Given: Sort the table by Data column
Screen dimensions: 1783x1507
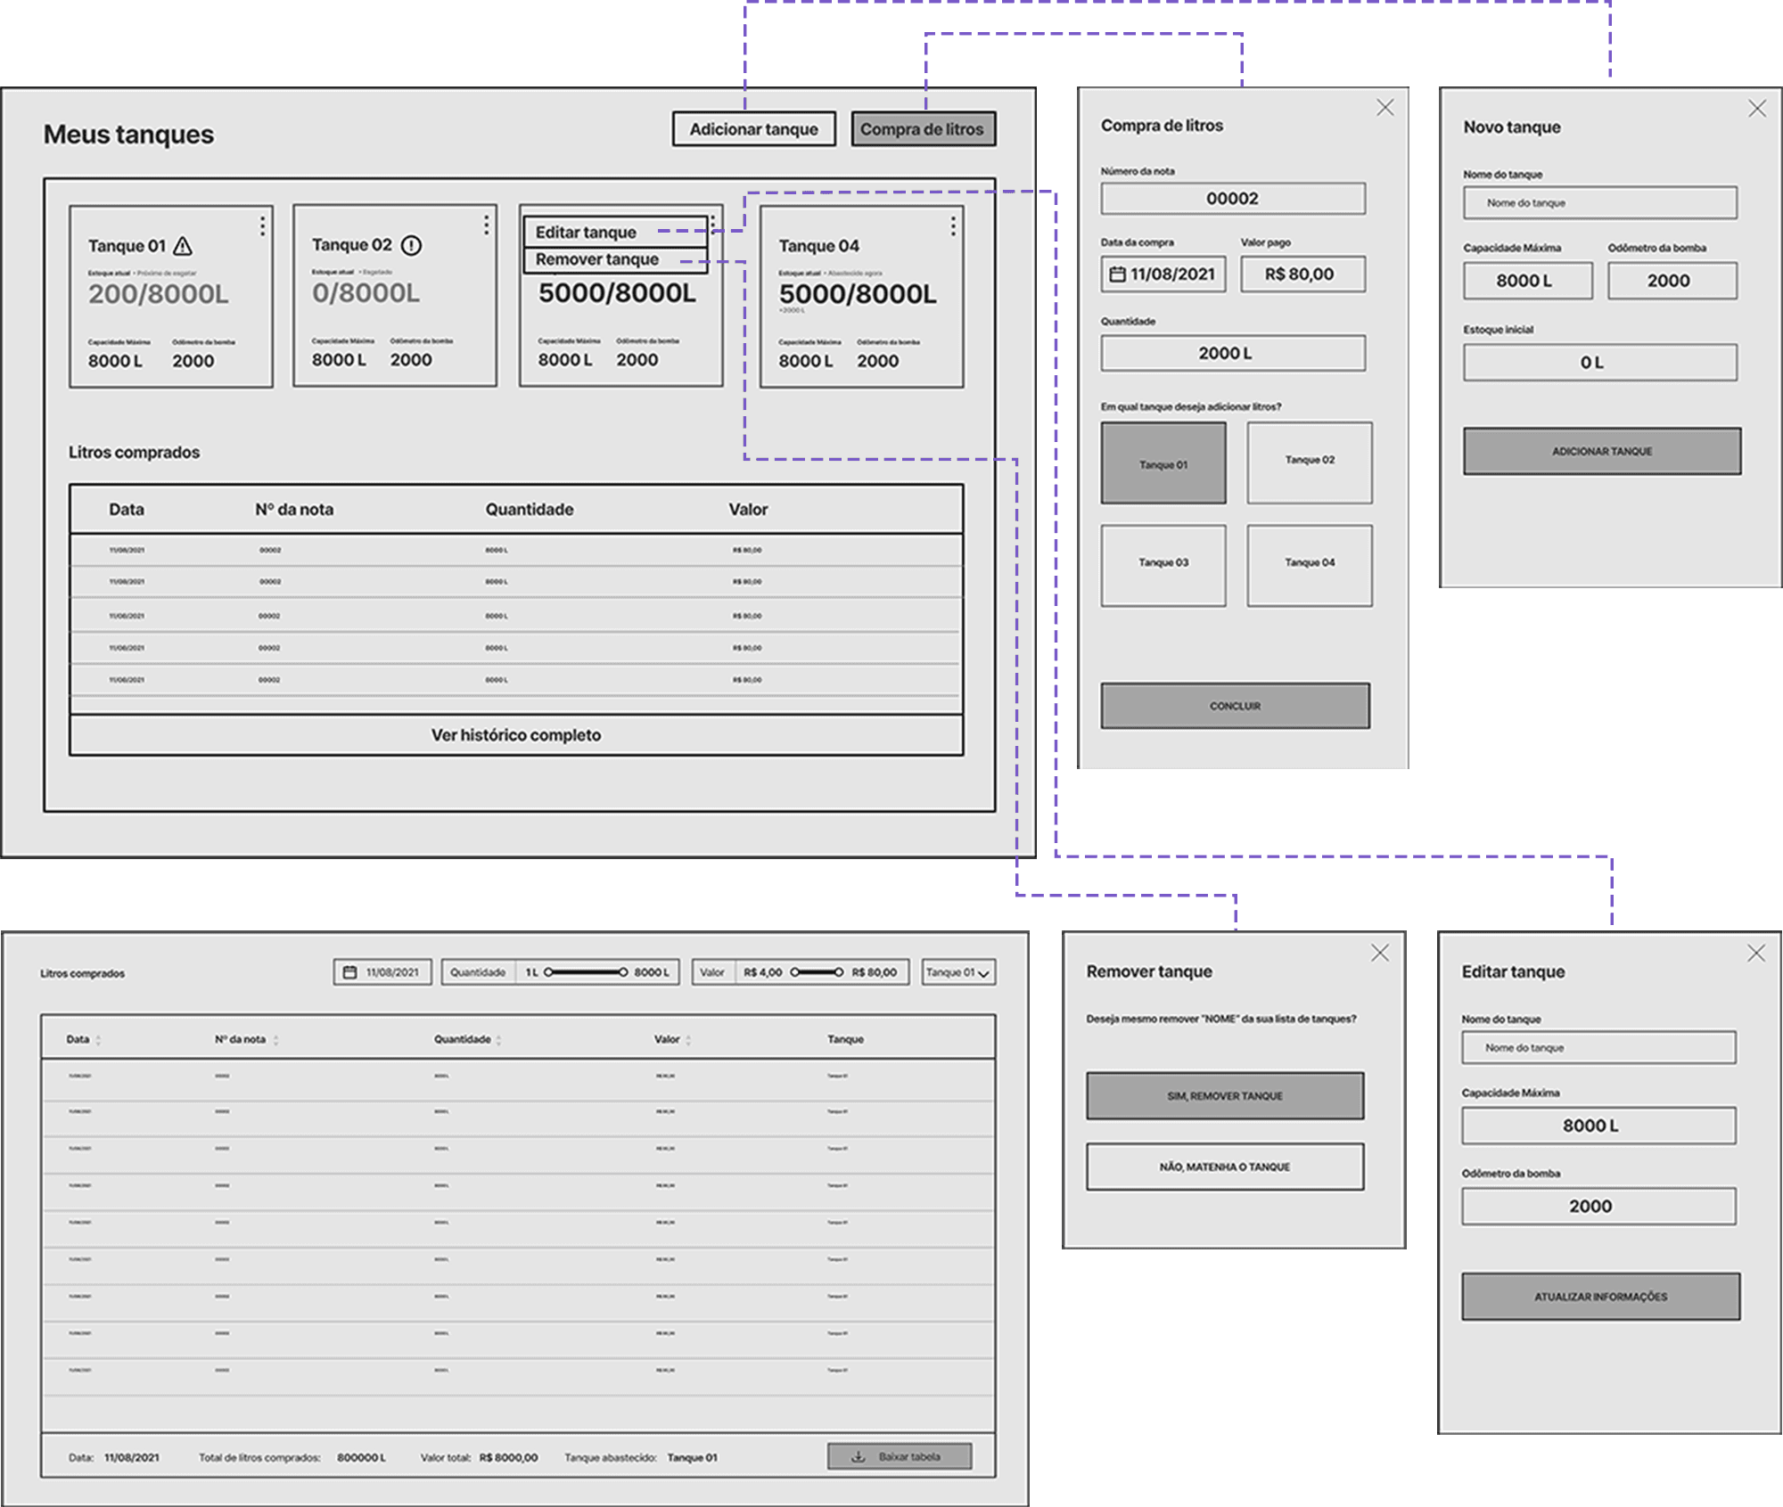Looking at the screenshot, I should [x=98, y=1040].
